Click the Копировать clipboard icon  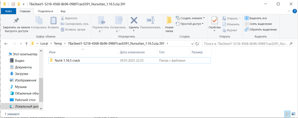pos(39,21)
